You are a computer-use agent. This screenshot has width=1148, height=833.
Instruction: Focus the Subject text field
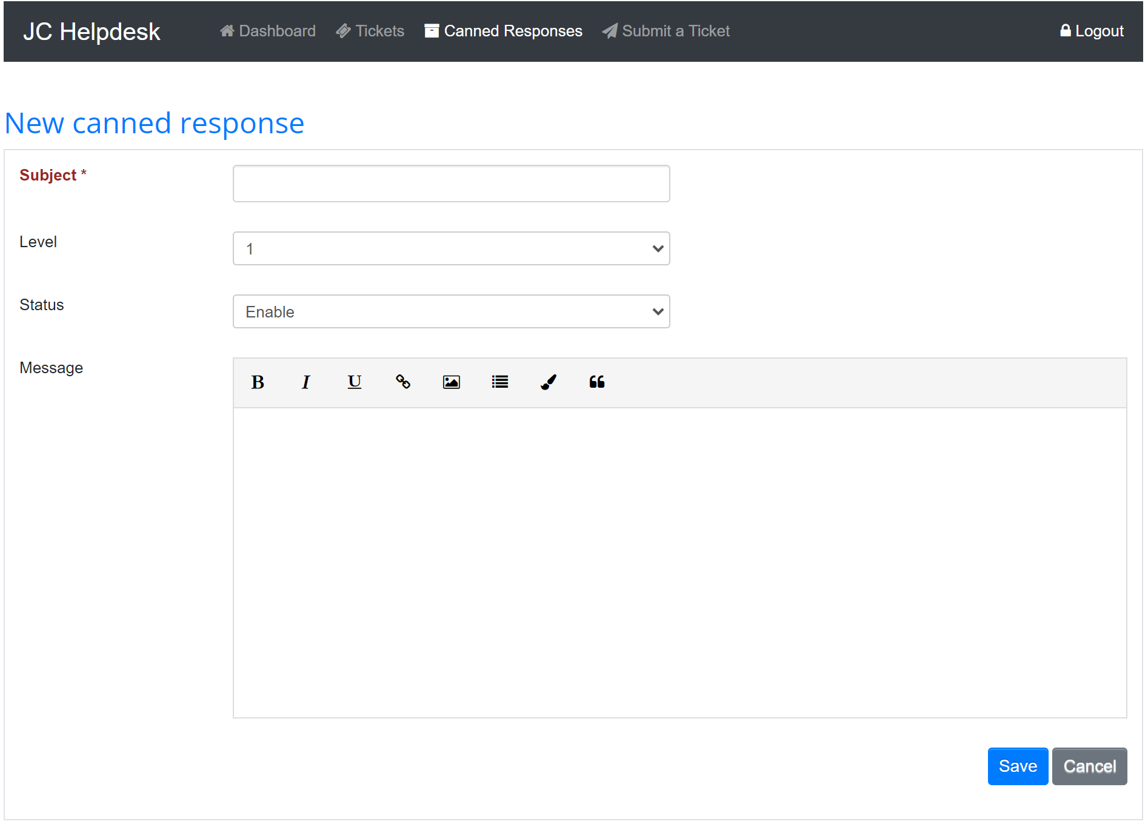451,184
